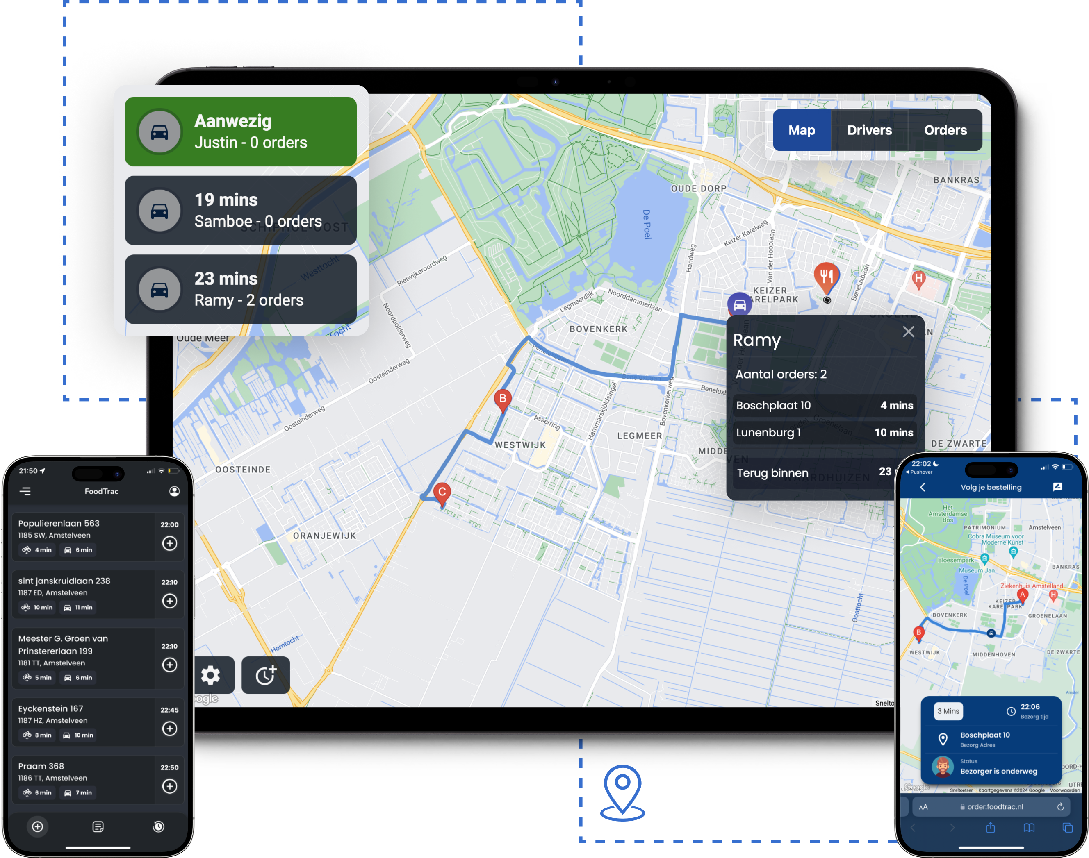Viewport: 1089px width, 858px height.
Task: Tap Safari back arrow in bottom toolbar
Action: tap(913, 828)
